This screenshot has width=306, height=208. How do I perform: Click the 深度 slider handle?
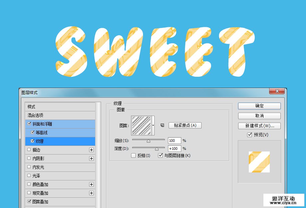click(x=157, y=149)
